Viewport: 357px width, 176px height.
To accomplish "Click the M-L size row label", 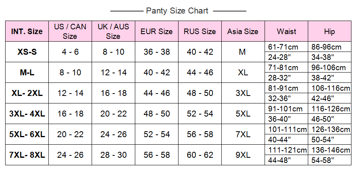I will point(27,72).
